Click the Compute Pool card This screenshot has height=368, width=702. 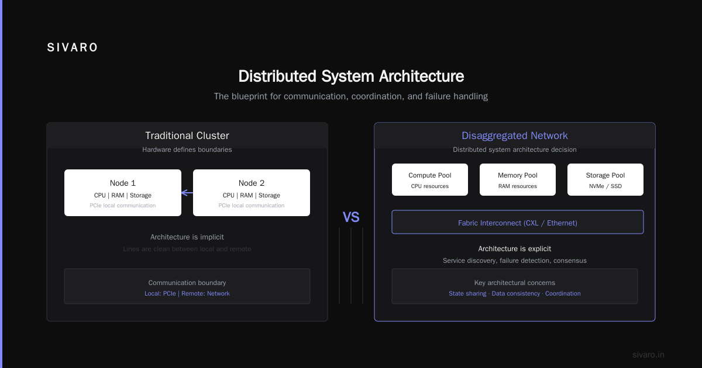(430, 179)
